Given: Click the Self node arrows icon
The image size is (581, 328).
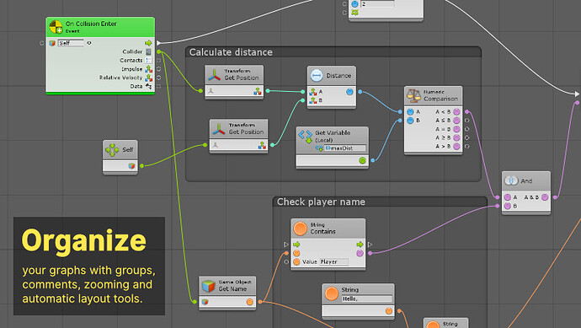Looking at the screenshot, I should coord(112,149).
